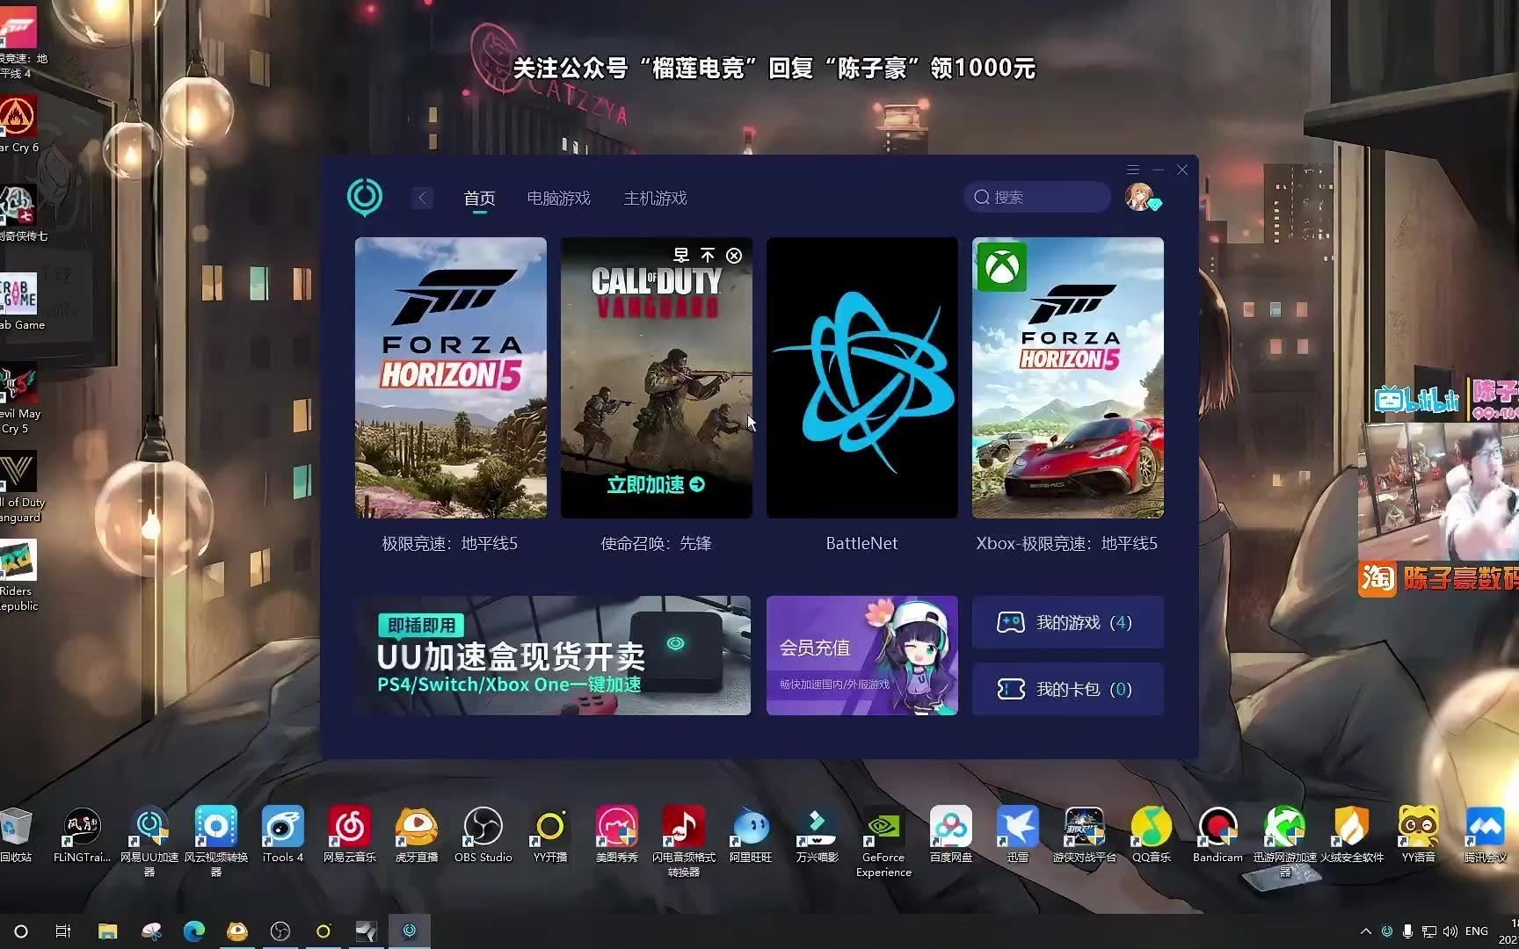Click 立即加速 on Call of Duty Vanguard
Image resolution: width=1519 pixels, height=949 pixels.
click(656, 484)
